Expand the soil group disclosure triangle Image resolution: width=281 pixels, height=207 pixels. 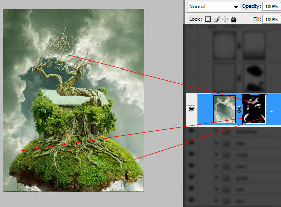click(216, 189)
